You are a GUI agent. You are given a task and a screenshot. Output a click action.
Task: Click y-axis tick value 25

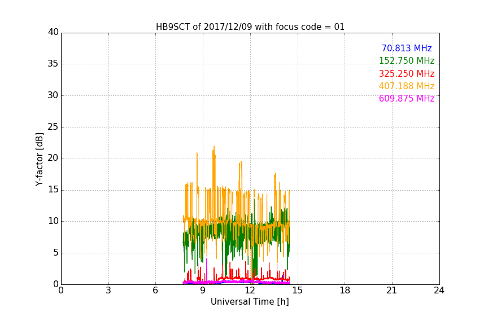(x=53, y=126)
